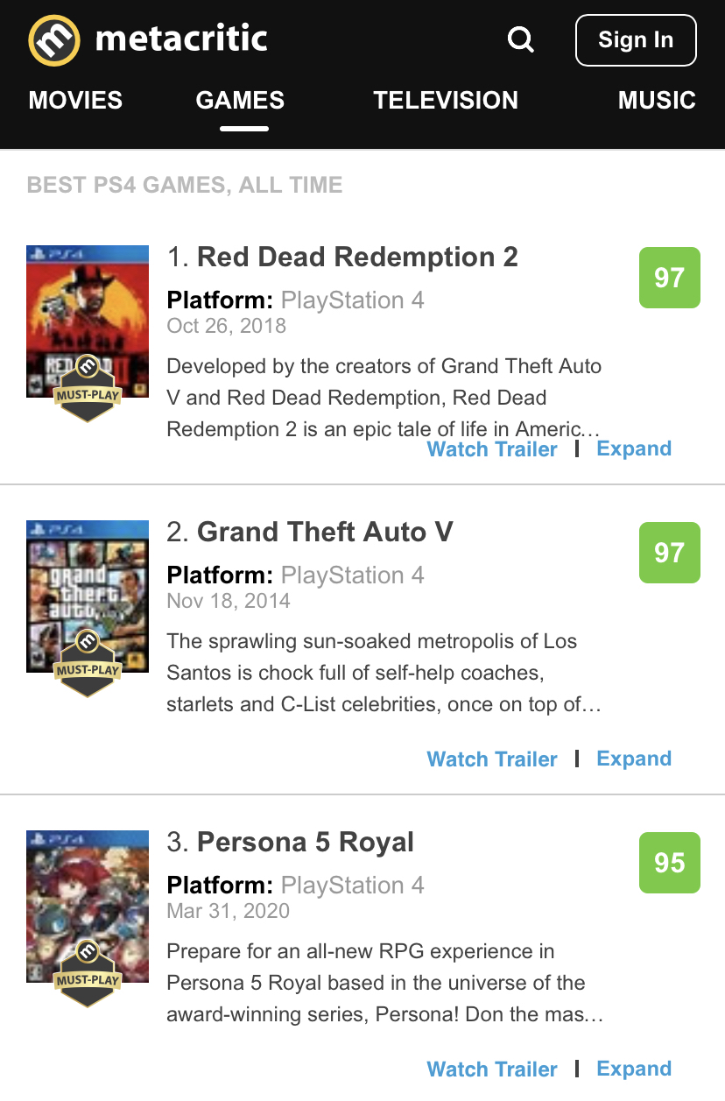
Task: Open the Television section
Action: (446, 100)
